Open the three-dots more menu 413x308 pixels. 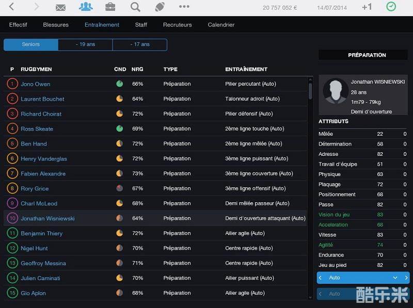coord(184,7)
